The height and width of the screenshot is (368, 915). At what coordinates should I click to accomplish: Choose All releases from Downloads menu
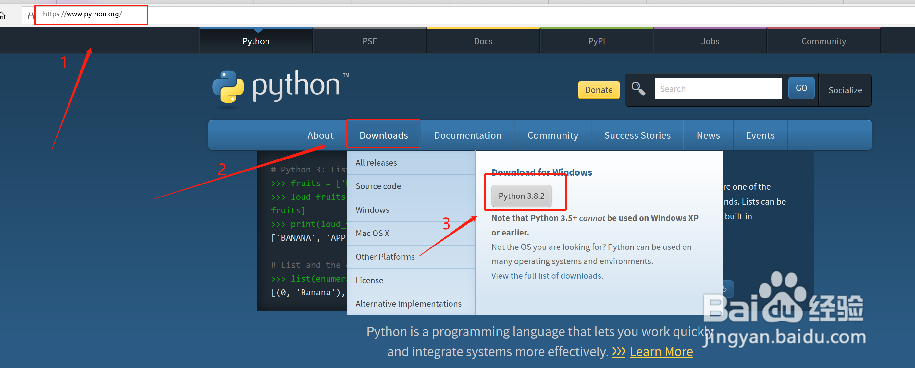click(x=411, y=163)
